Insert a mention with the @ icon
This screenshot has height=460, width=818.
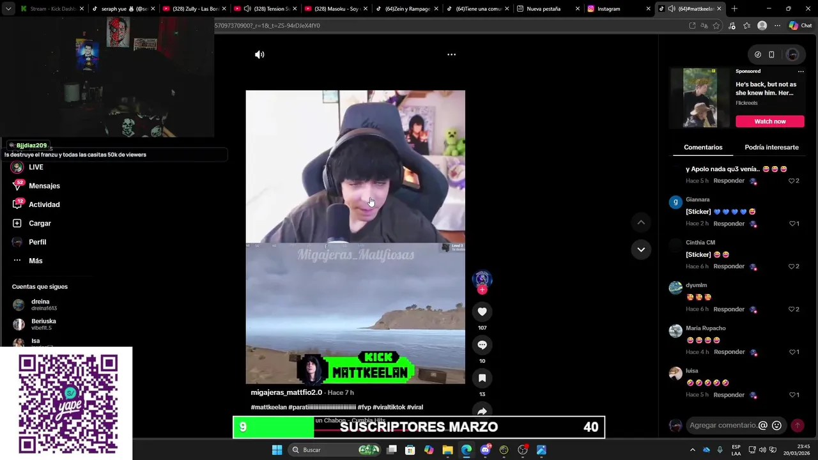coord(762,425)
